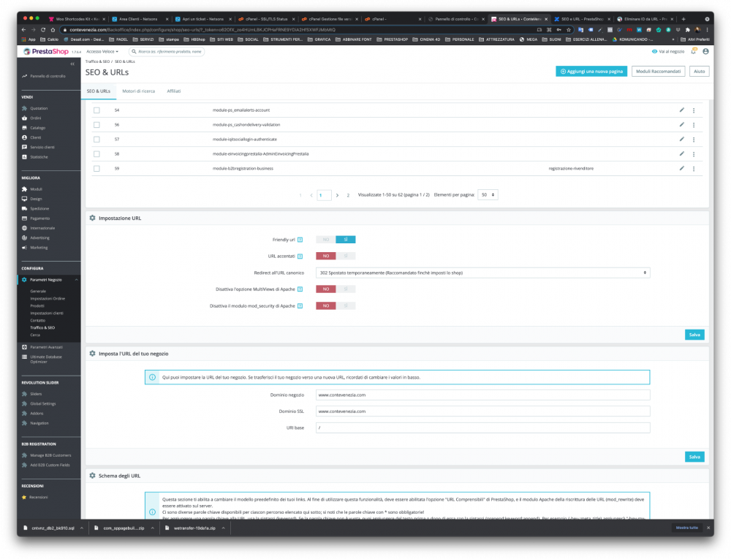Open the user profile avatar icon

(x=705, y=51)
